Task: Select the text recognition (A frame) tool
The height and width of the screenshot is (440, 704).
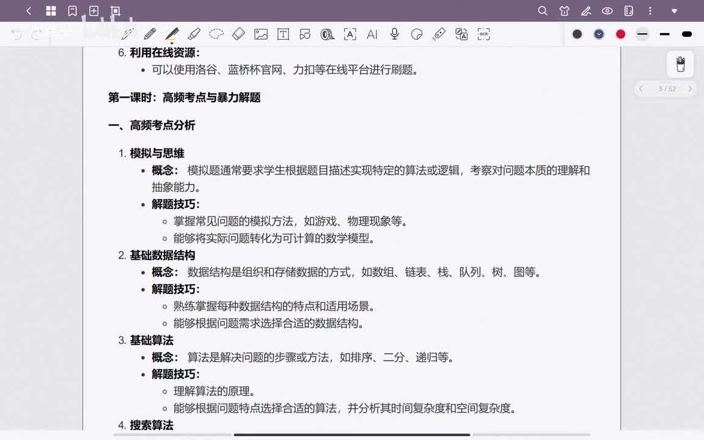Action: pyautogui.click(x=350, y=34)
